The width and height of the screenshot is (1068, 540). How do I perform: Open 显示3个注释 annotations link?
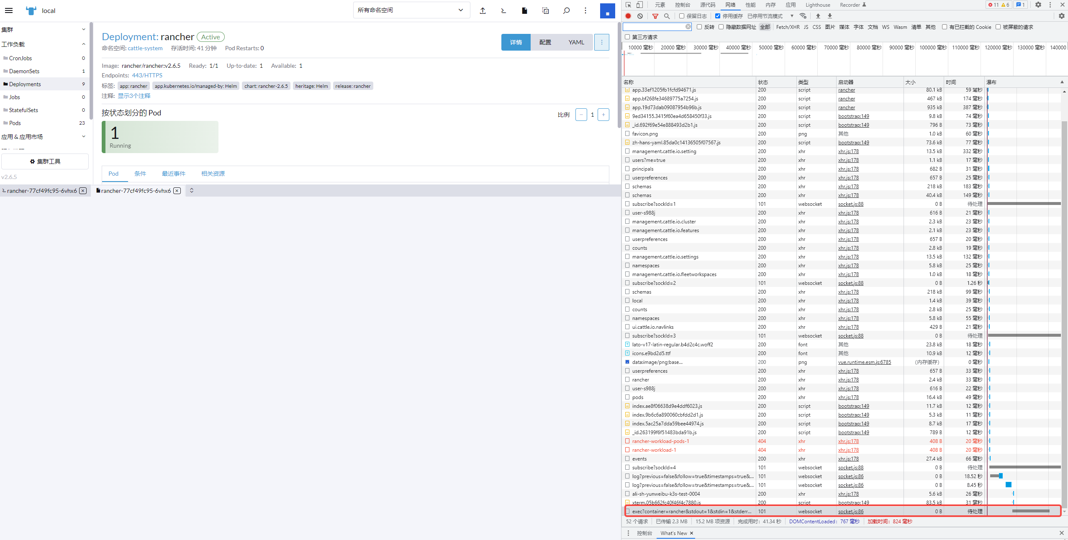click(133, 95)
